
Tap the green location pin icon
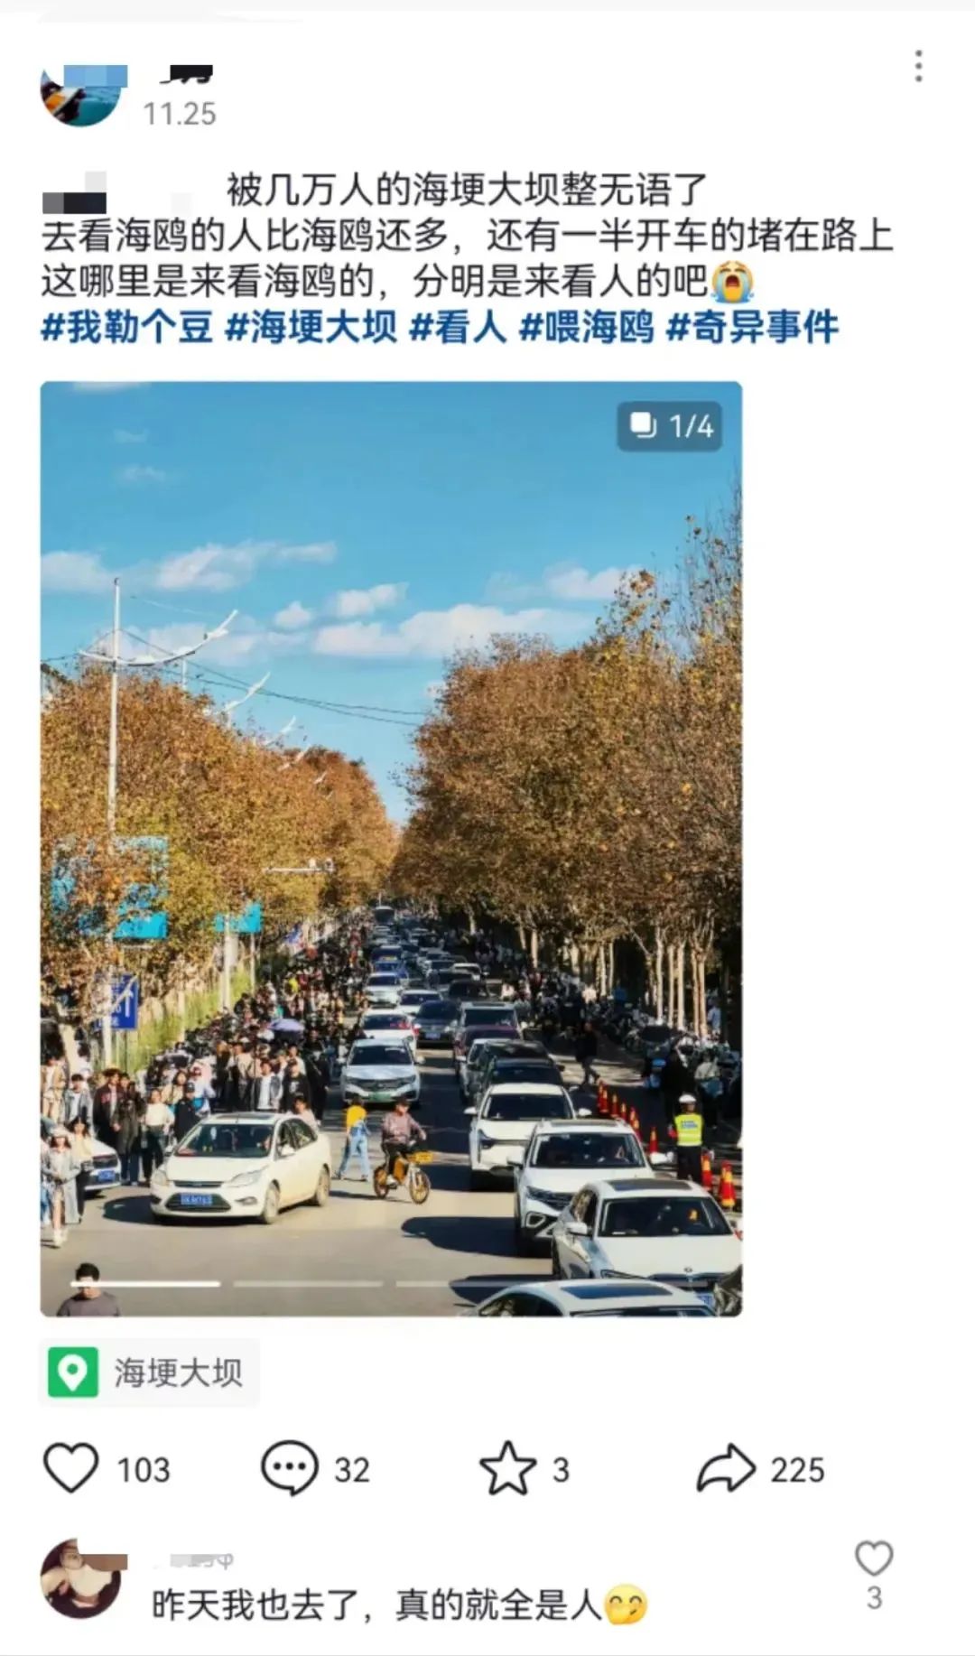73,1372
